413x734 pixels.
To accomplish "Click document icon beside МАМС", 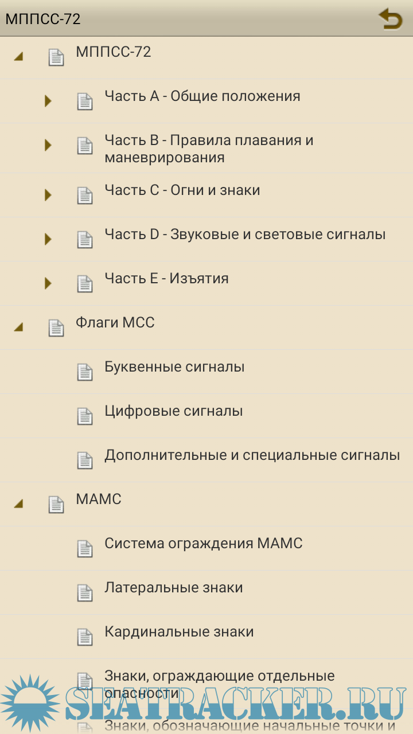I will (x=56, y=504).
